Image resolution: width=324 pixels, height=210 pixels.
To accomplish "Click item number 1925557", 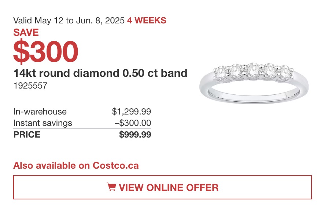I will [x=30, y=86].
